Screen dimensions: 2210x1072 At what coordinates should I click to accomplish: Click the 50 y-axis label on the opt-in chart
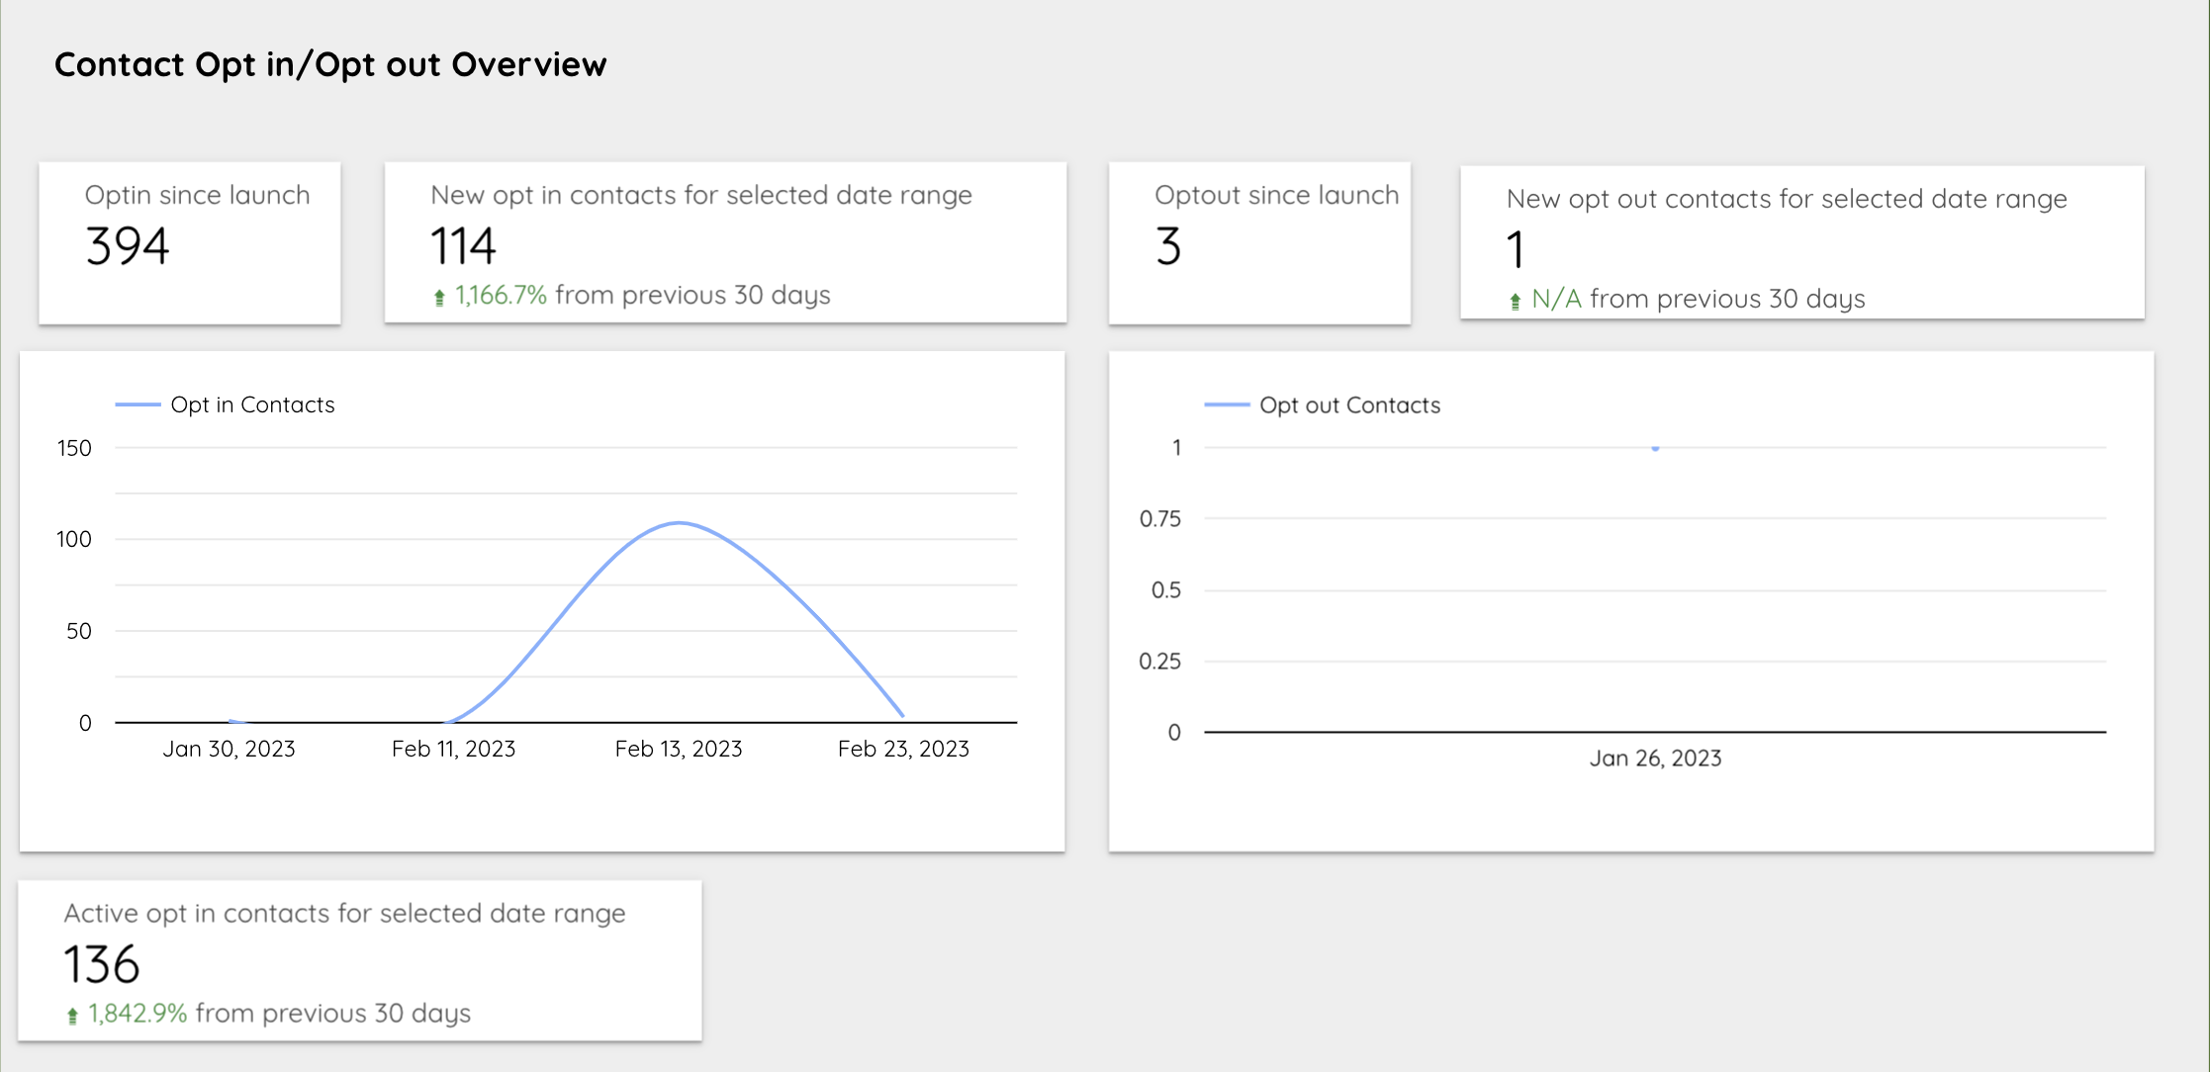[x=79, y=631]
